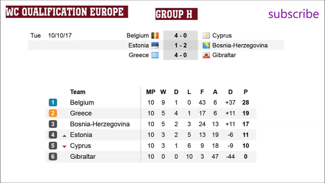Click Gibraltar team name in standings
This screenshot has width=325, height=183.
tap(83, 157)
